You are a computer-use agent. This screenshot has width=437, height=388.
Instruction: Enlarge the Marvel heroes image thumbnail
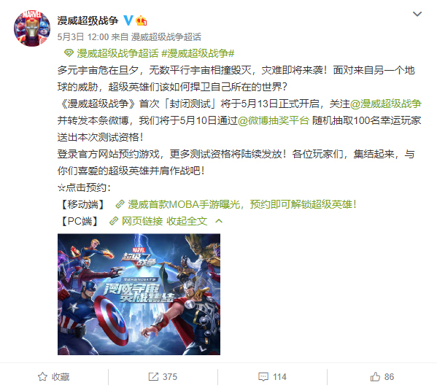pos(139,294)
